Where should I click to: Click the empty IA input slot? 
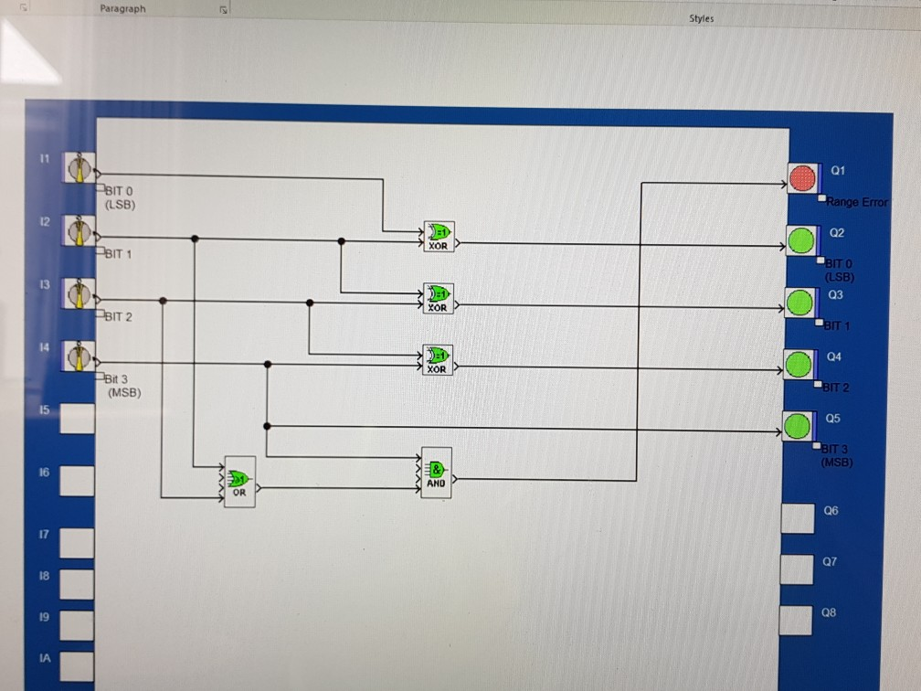click(77, 667)
